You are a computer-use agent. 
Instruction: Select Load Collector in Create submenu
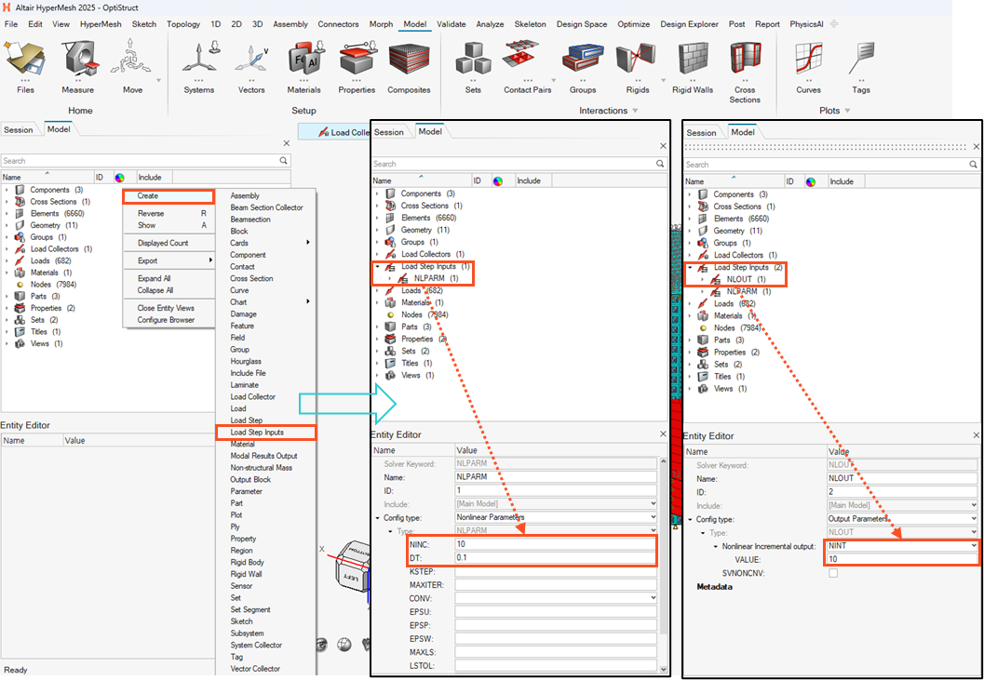point(253,396)
